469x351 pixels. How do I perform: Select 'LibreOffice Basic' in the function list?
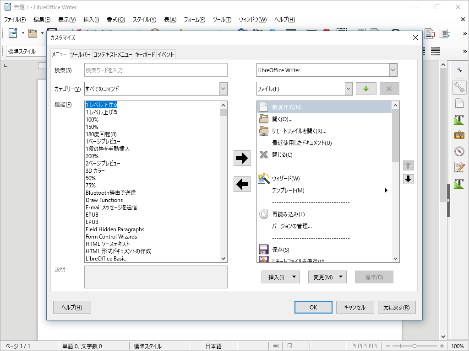[x=106, y=259]
